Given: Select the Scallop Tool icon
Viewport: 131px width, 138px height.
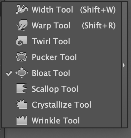Looking at the screenshot, I should click(x=22, y=88).
